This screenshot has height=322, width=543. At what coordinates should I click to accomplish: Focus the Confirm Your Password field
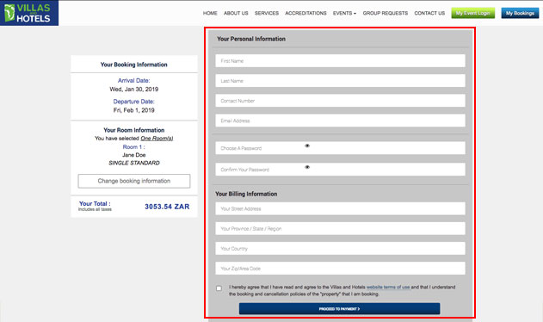(x=340, y=170)
